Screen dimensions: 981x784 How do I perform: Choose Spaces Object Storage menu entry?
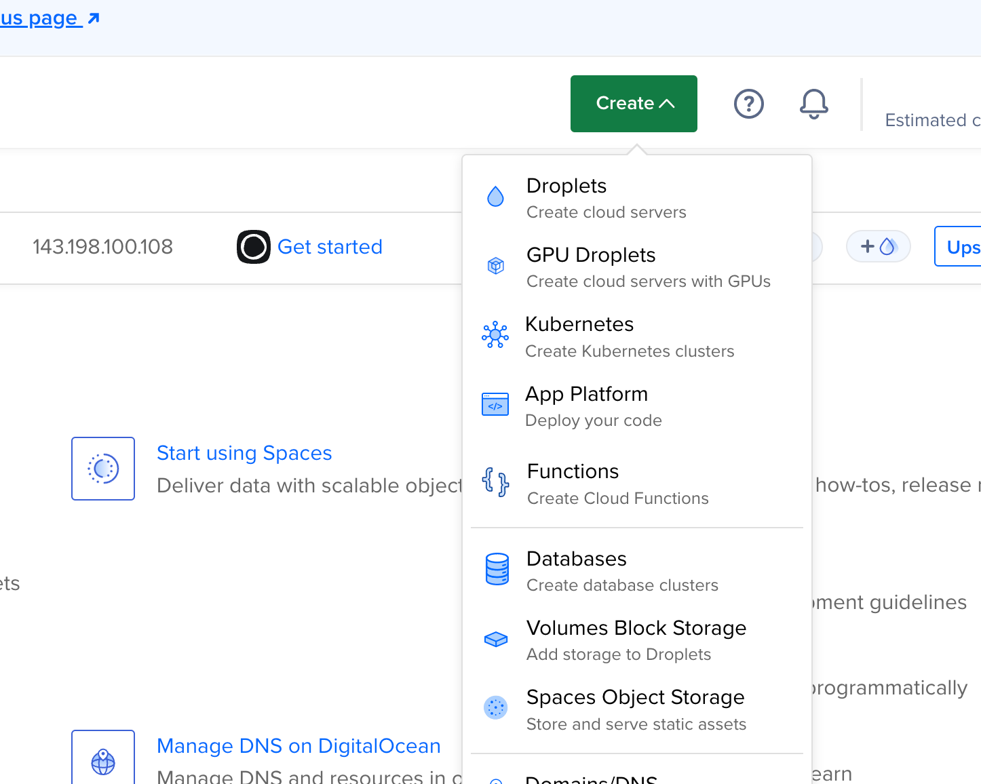click(637, 709)
